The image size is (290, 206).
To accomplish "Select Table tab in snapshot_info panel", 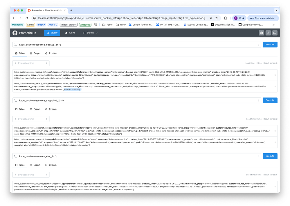I will coord(20,109).
